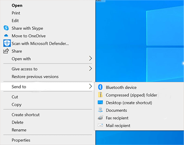Screen dimensions: 184x145
Task: Click the Mail recipient envelope icon
Action: pyautogui.click(x=100, y=125)
